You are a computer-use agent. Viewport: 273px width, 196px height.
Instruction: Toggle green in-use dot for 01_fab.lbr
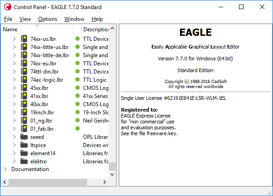coord(78,129)
